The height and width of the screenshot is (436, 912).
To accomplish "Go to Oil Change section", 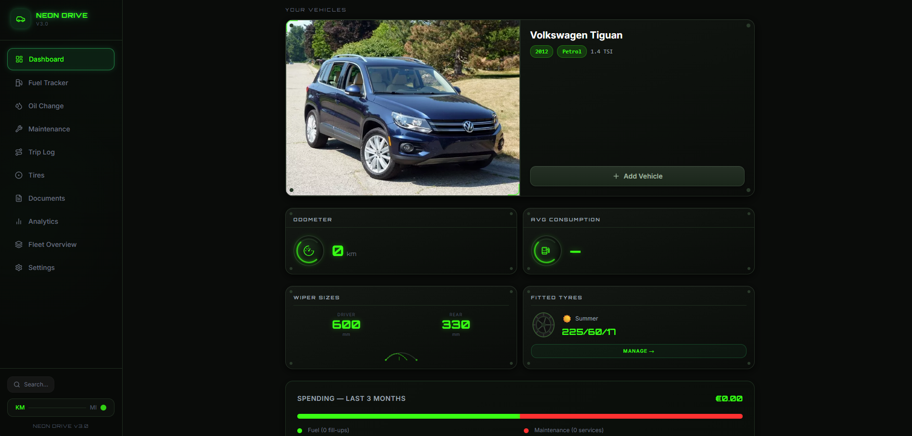I will 61,106.
